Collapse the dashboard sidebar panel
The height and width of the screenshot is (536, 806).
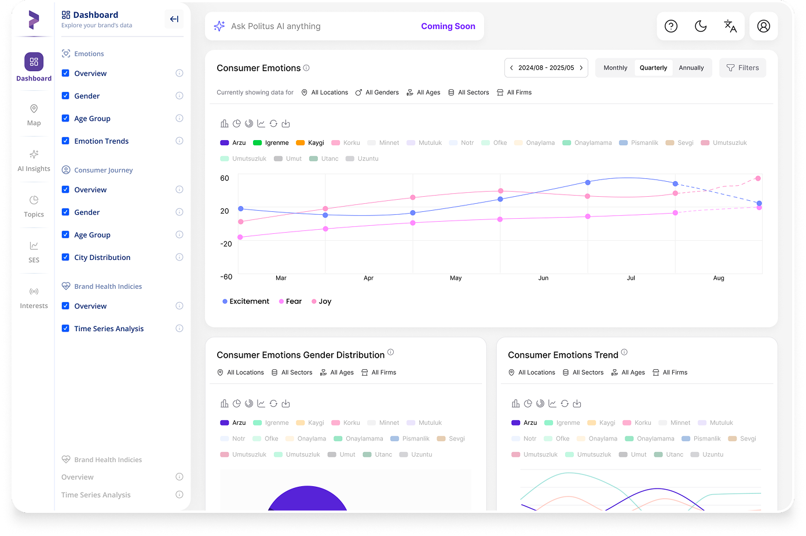pyautogui.click(x=174, y=19)
